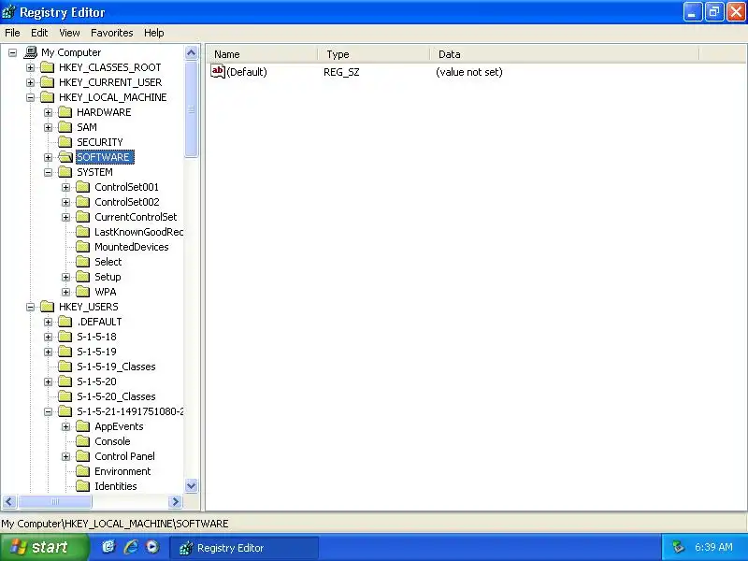Collapse the HKEY_LOCAL_MACHINE key
Image resolution: width=748 pixels, height=561 pixels.
31,97
